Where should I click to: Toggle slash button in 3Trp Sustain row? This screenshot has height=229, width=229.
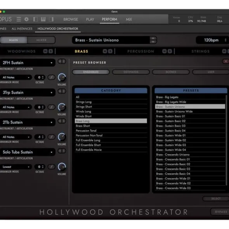point(52,107)
